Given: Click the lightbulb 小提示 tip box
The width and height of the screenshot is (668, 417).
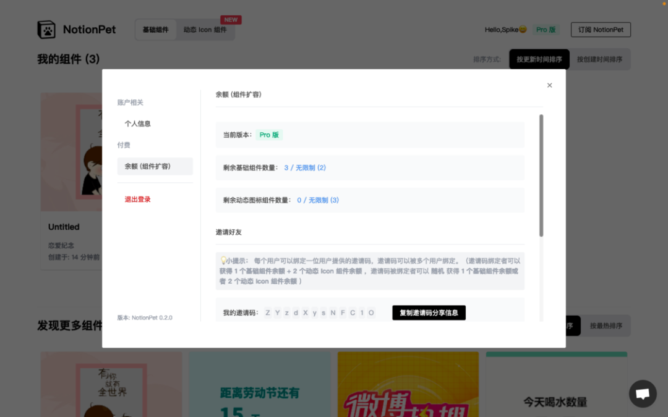Looking at the screenshot, I should click(x=370, y=271).
